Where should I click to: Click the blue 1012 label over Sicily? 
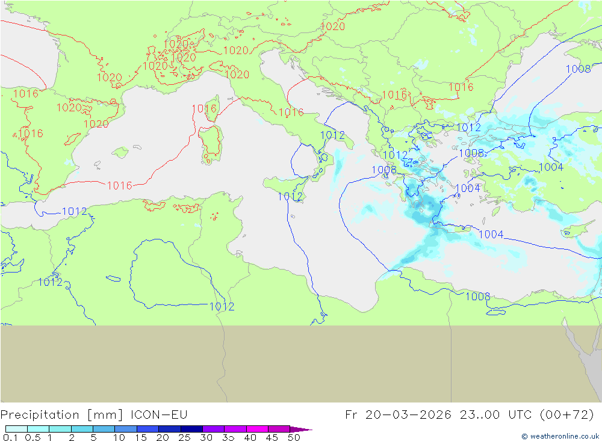tap(290, 197)
